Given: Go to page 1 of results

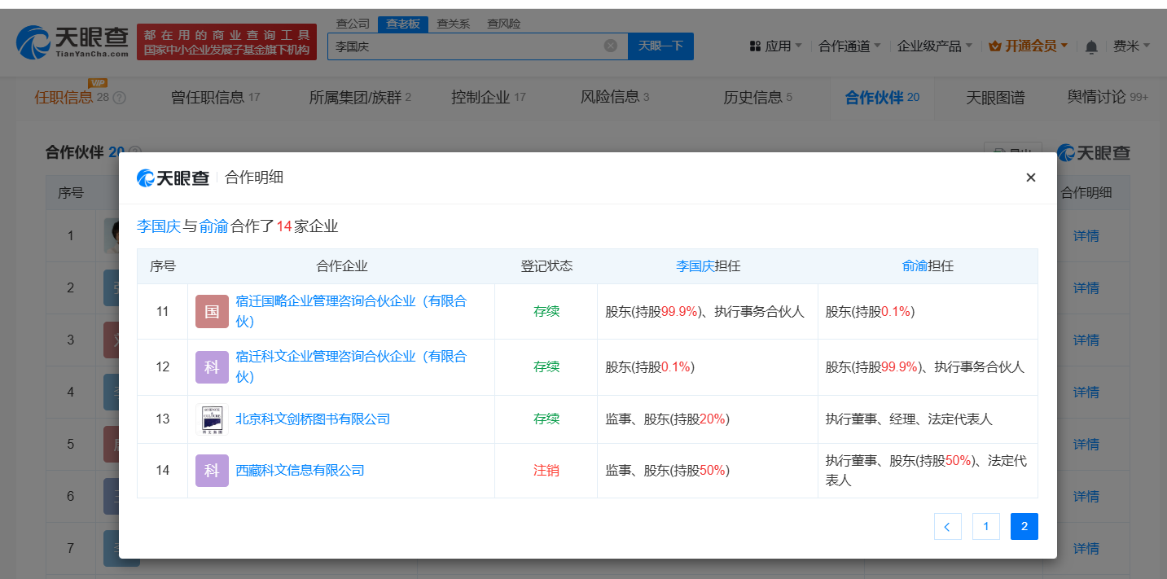Looking at the screenshot, I should (985, 527).
